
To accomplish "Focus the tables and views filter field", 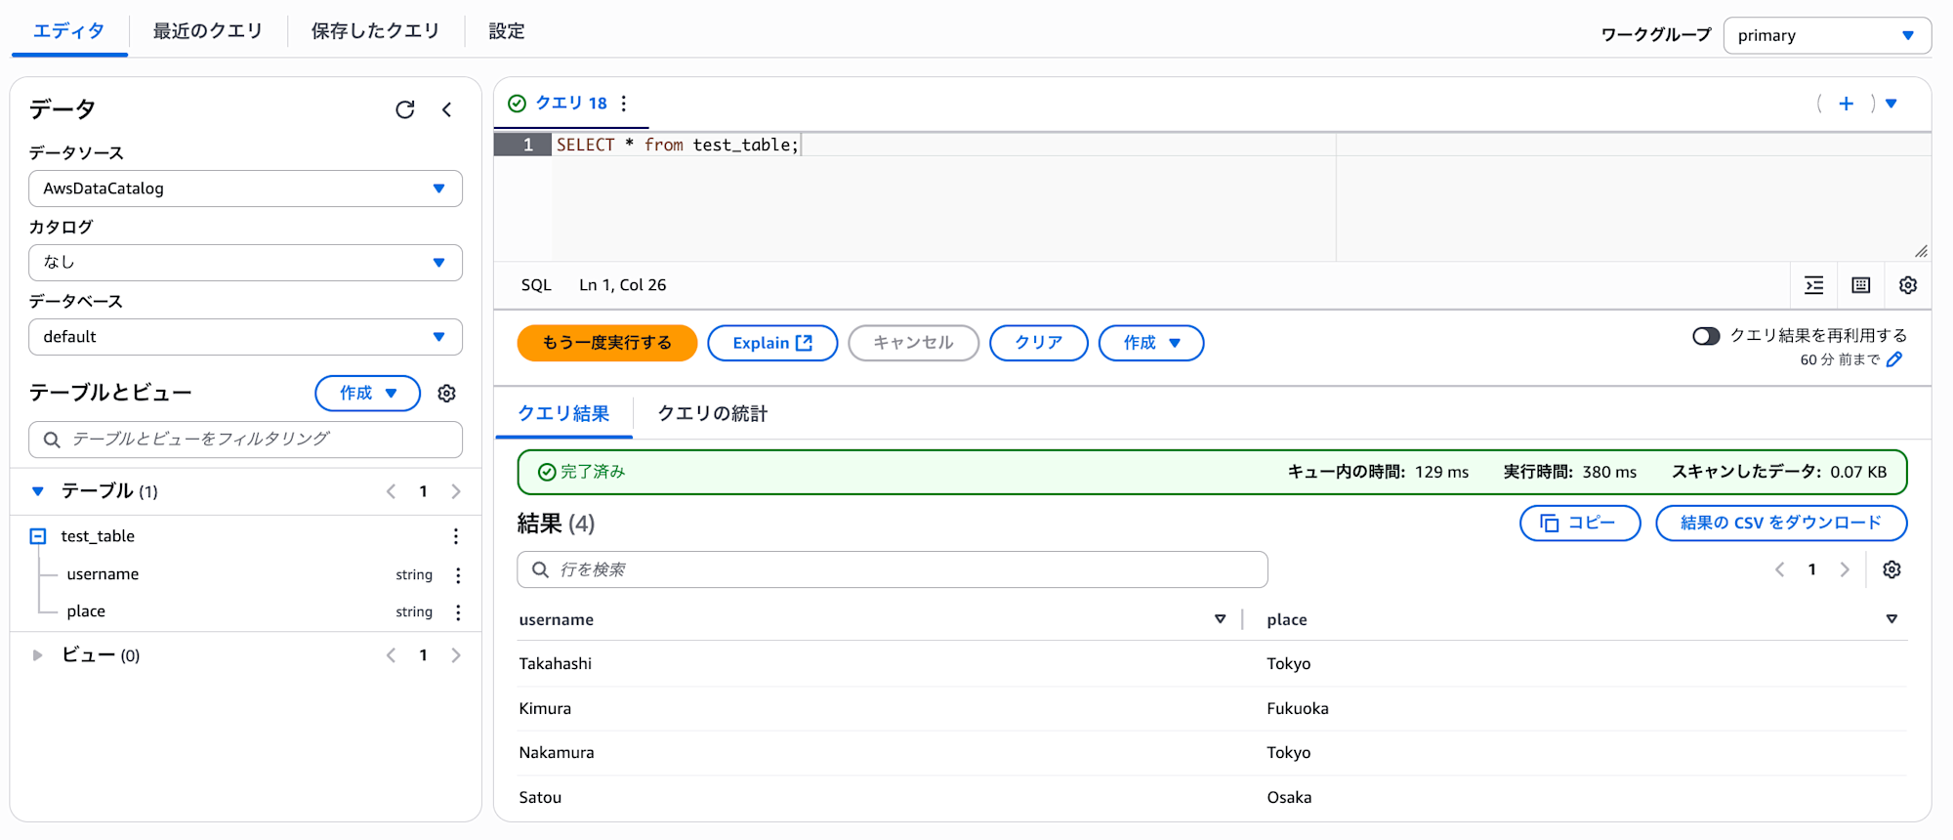I will click(x=245, y=440).
